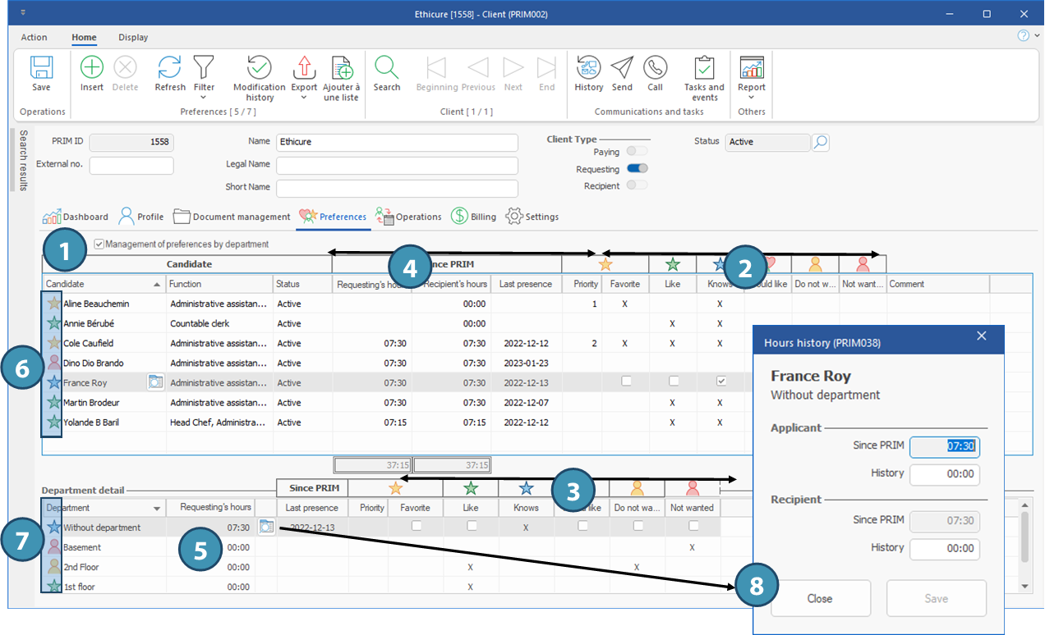Click the Insert preference icon

pos(92,67)
